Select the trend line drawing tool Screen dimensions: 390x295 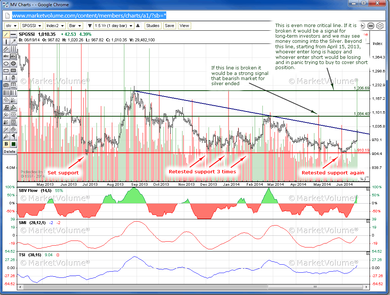(x=6, y=35)
